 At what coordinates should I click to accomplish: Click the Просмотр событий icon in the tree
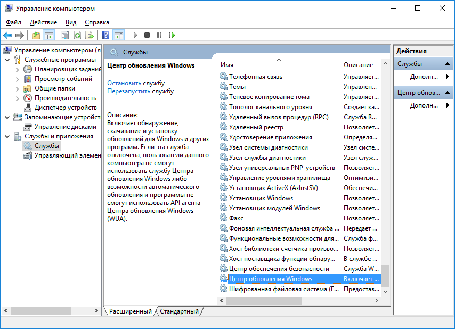(28, 79)
